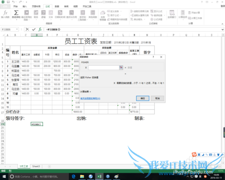Toggle Show Formulas in Formula Auditing
Screen dimensions: 225x180
156,11
